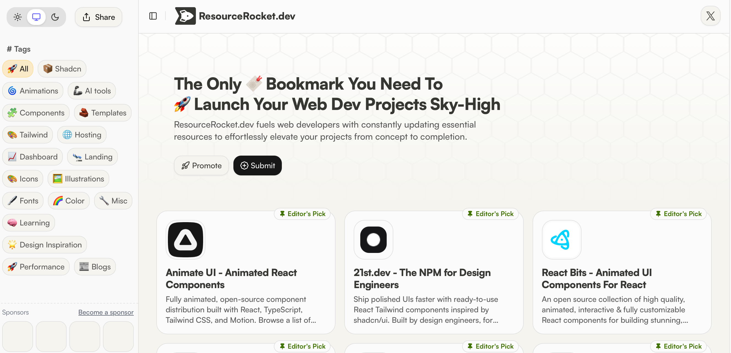Click the Submit button
The image size is (731, 353).
257,165
